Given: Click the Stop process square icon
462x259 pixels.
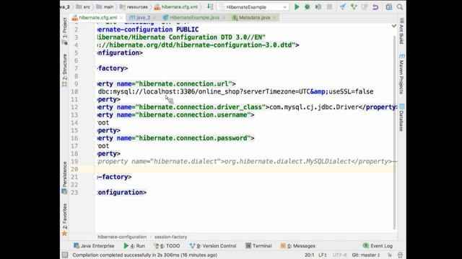Looking at the screenshot, I should coord(329,6).
